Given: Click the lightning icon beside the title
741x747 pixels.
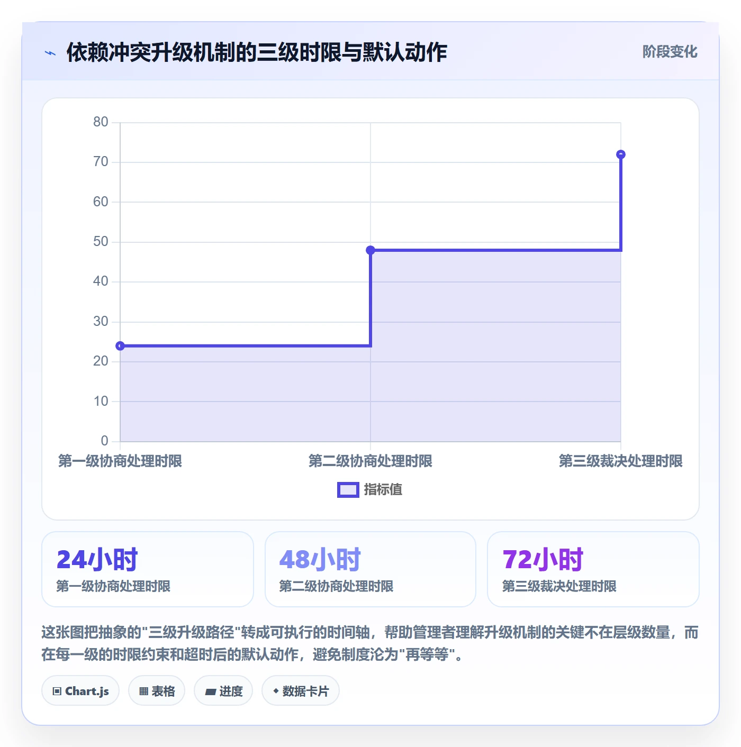Looking at the screenshot, I should tap(50, 53).
